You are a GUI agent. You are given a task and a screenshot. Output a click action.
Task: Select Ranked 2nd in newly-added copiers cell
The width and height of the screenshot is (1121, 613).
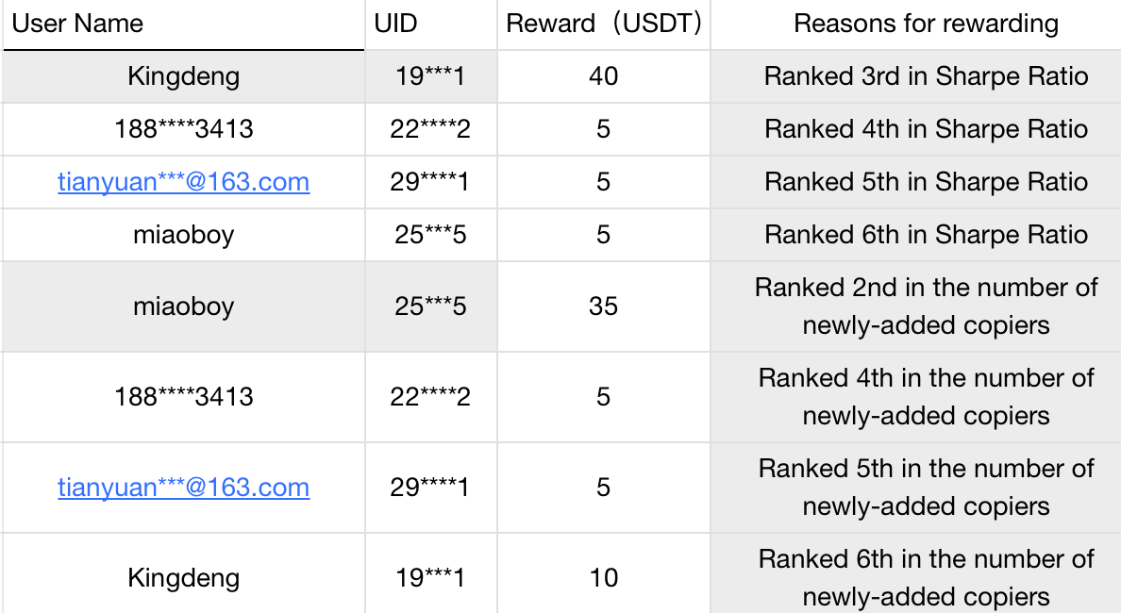(926, 306)
